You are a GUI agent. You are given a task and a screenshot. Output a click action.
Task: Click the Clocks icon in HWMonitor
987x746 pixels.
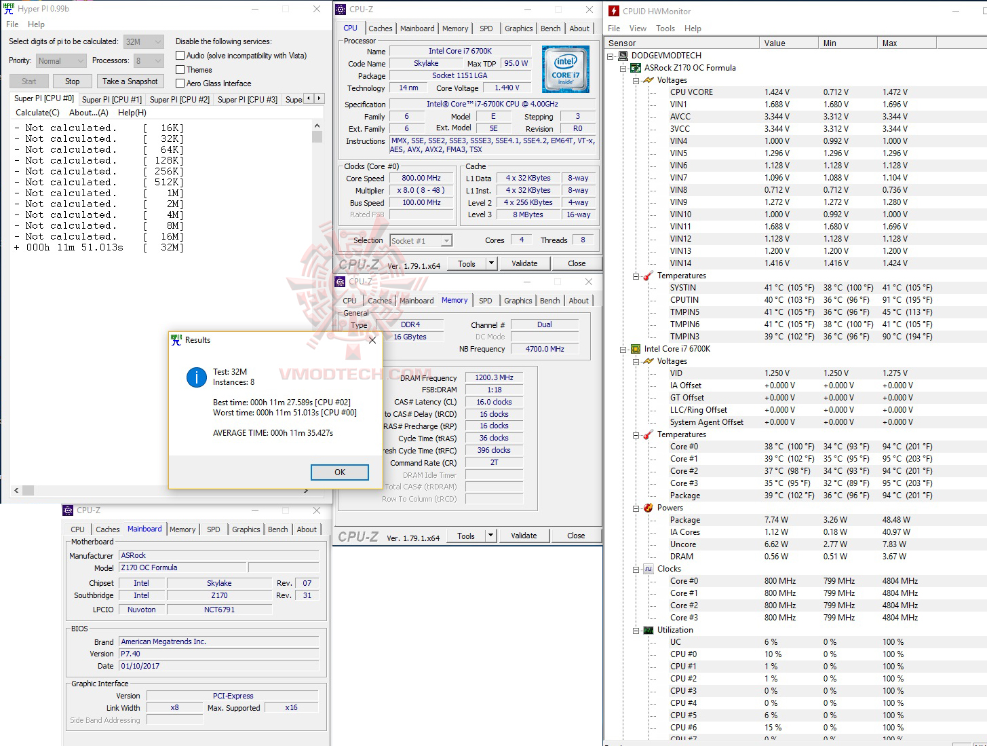[x=649, y=569]
